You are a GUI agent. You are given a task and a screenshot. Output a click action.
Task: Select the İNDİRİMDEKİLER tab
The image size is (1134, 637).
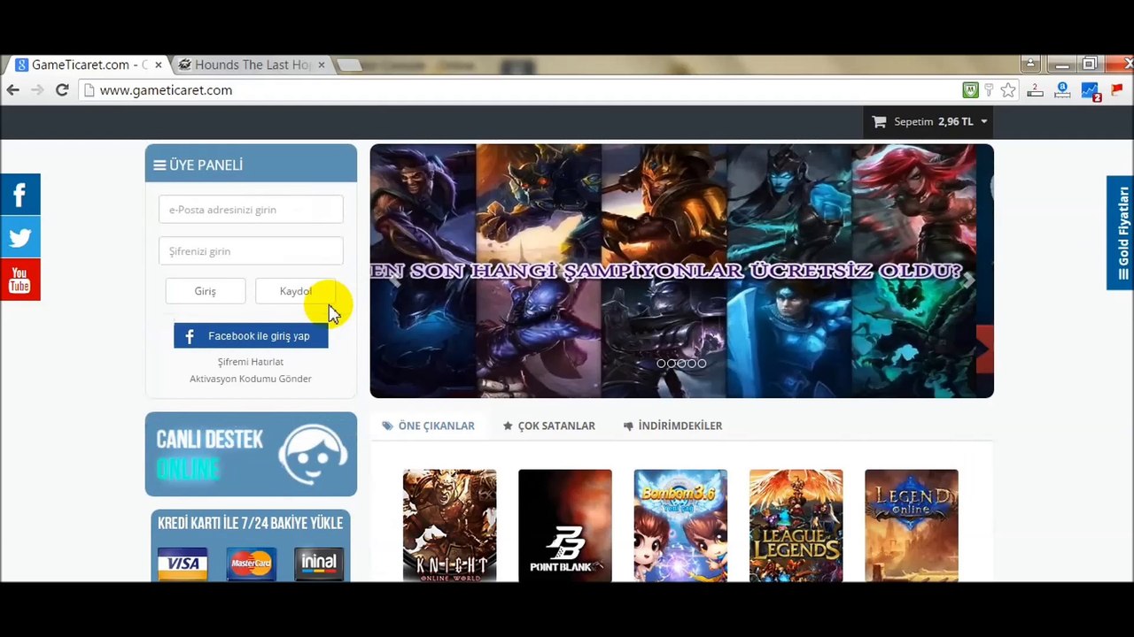pos(672,426)
